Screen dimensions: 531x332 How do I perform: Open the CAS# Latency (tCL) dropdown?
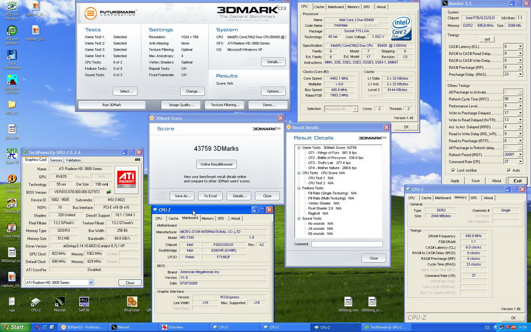[520, 47]
